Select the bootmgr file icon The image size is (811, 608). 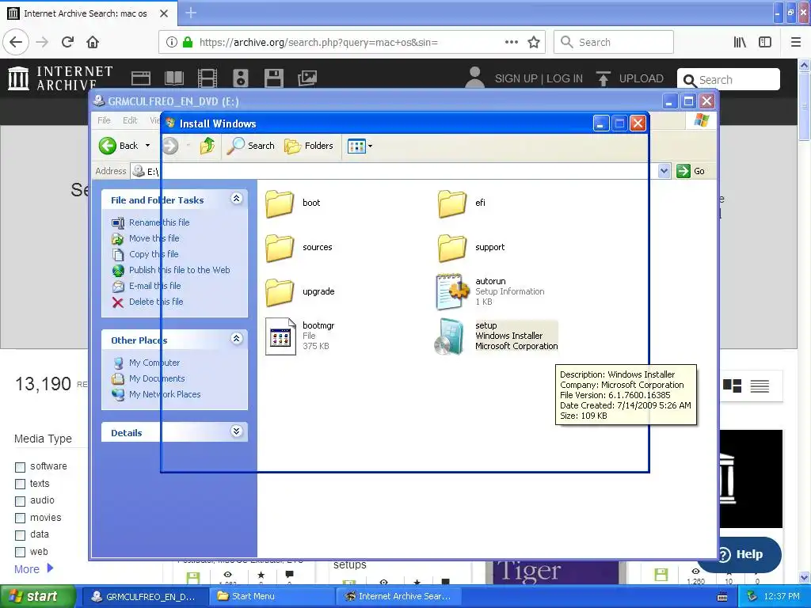[280, 336]
